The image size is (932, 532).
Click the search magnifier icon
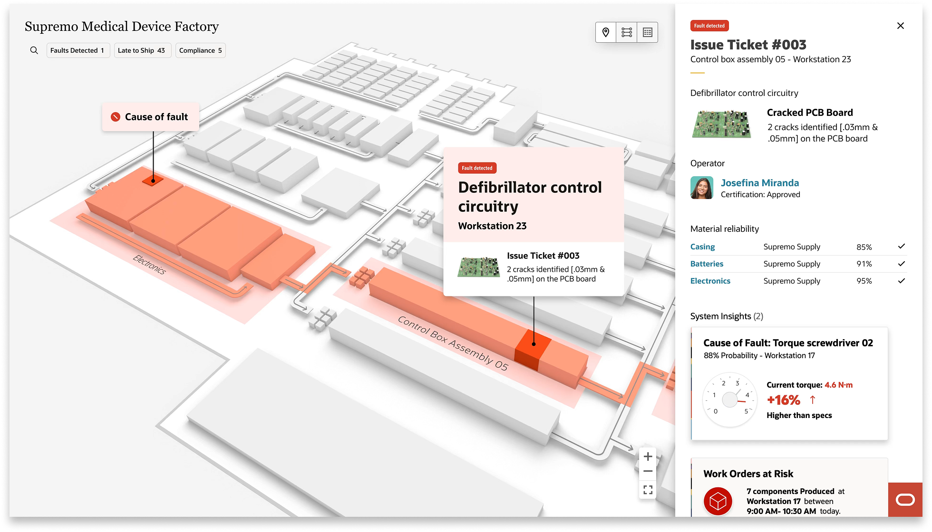pyautogui.click(x=34, y=50)
